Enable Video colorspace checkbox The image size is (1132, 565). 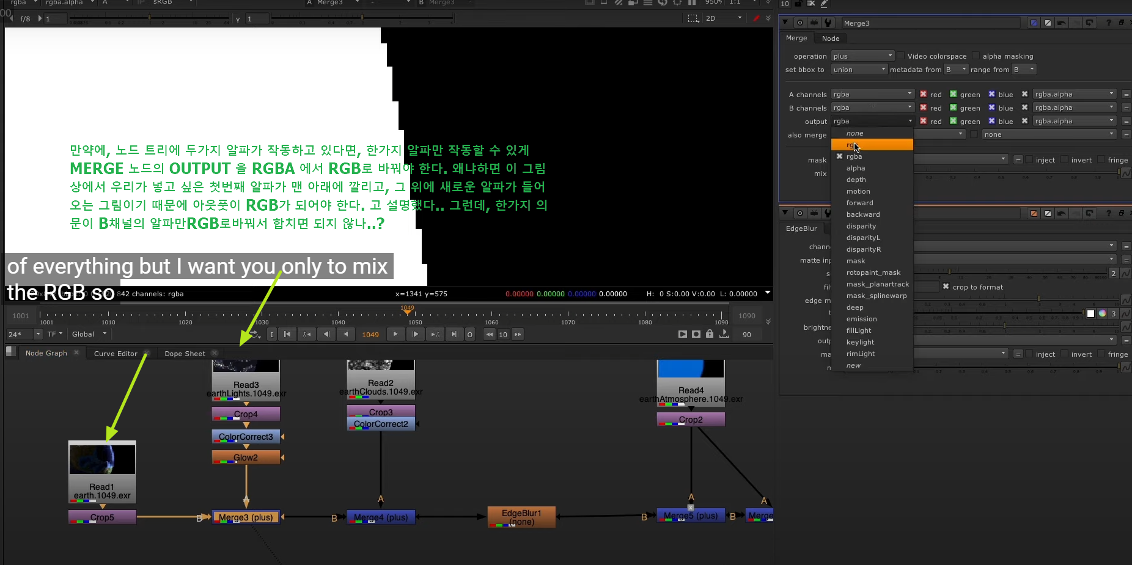[x=901, y=56]
